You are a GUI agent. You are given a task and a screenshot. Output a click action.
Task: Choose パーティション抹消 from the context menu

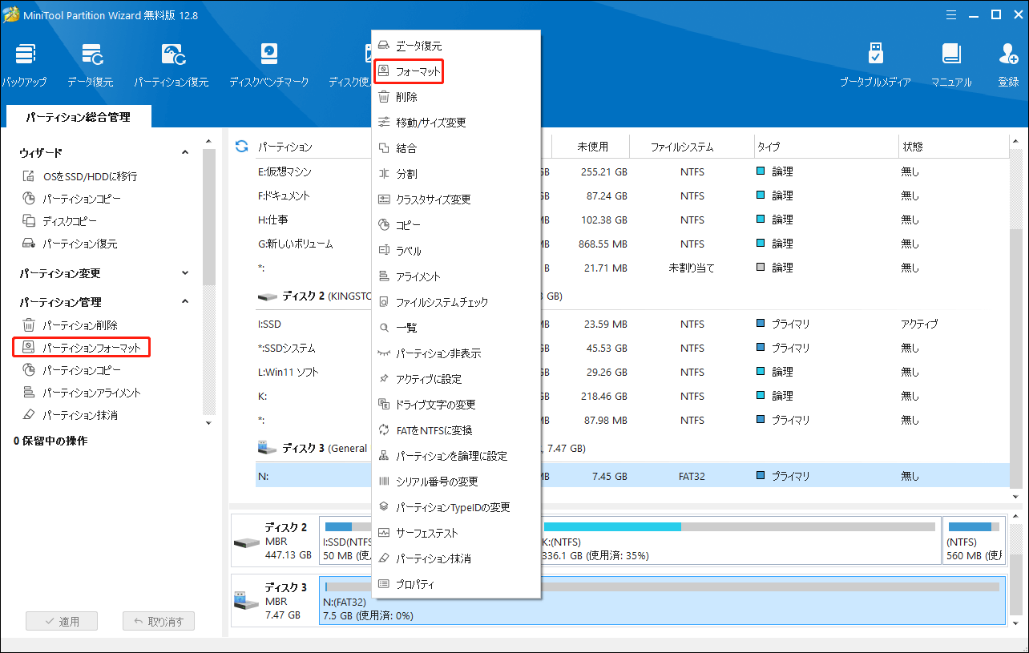[x=455, y=558]
